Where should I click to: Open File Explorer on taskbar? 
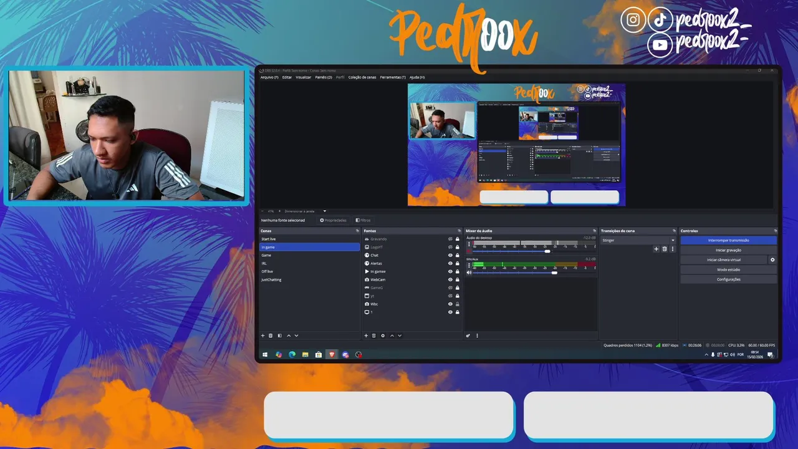point(305,355)
